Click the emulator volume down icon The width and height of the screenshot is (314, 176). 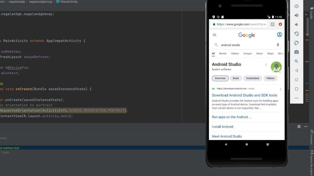(x=296, y=25)
